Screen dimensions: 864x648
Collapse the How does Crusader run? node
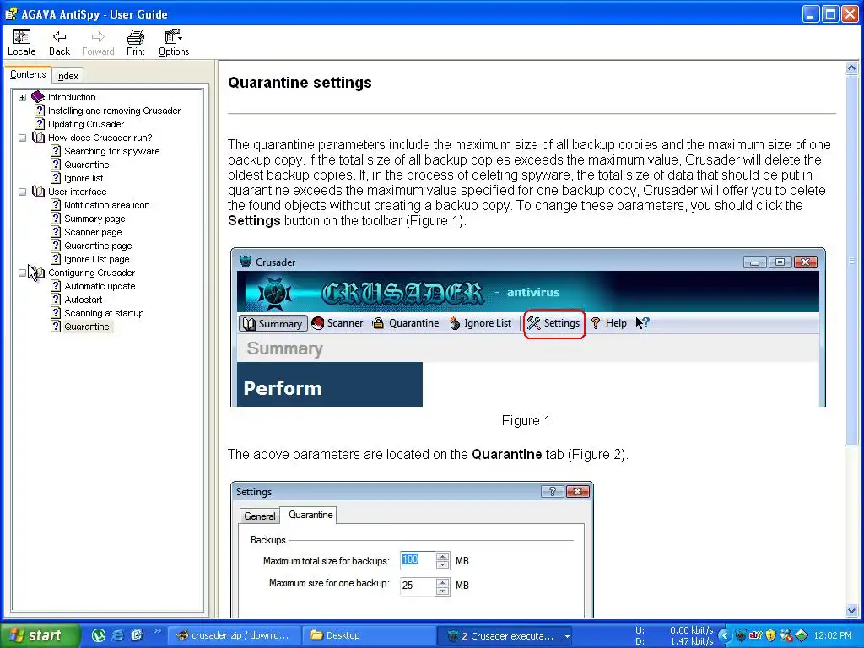[22, 138]
